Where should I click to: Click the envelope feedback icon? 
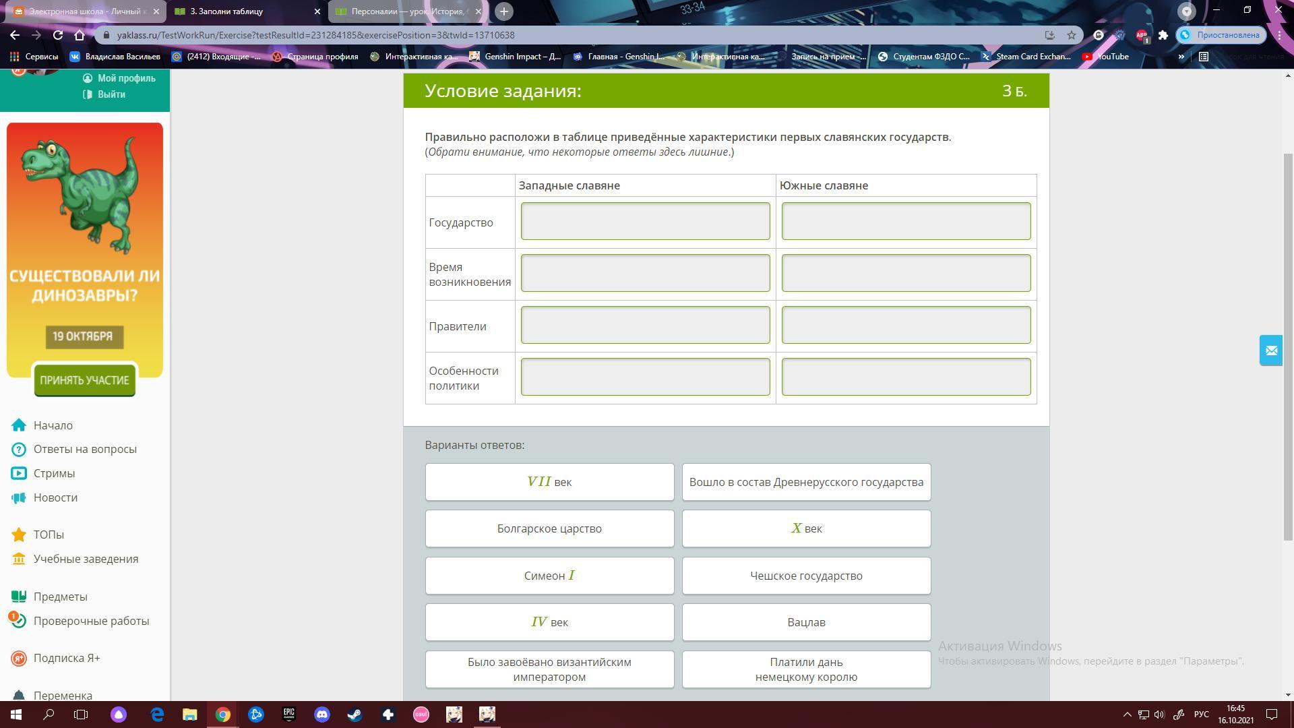coord(1270,351)
